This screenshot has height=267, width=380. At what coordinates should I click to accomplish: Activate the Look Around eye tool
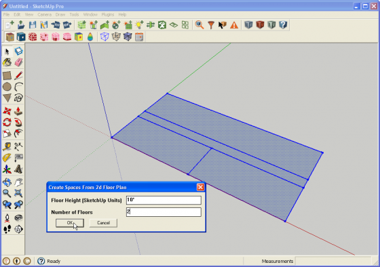[x=19, y=218]
